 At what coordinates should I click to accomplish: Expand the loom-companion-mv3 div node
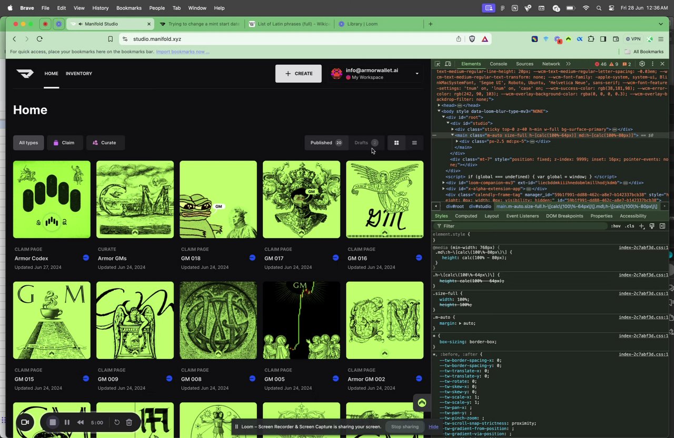(x=444, y=183)
